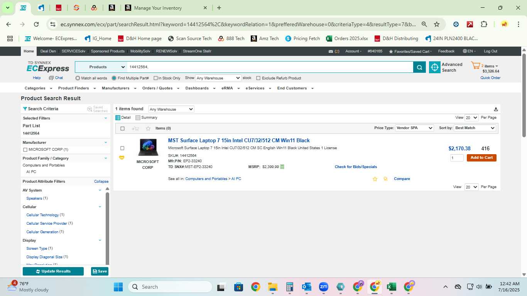This screenshot has height=296, width=527.
Task: Click the Collapse attribute filters link
Action: coord(101,182)
